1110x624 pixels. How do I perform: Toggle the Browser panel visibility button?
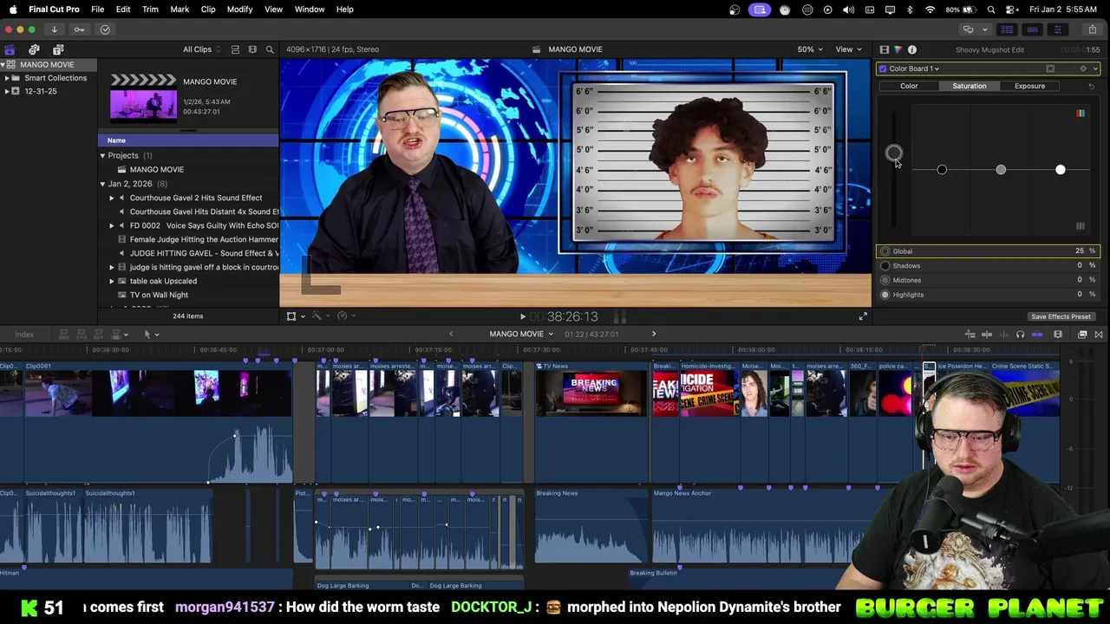click(1007, 29)
